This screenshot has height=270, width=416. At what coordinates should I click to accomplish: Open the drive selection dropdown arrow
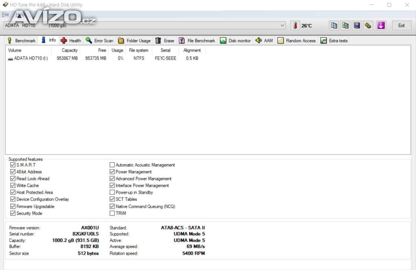[x=282, y=26]
